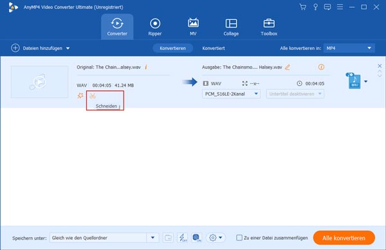Expand the Dateien hinzufügen dropdown arrow

pos(68,48)
